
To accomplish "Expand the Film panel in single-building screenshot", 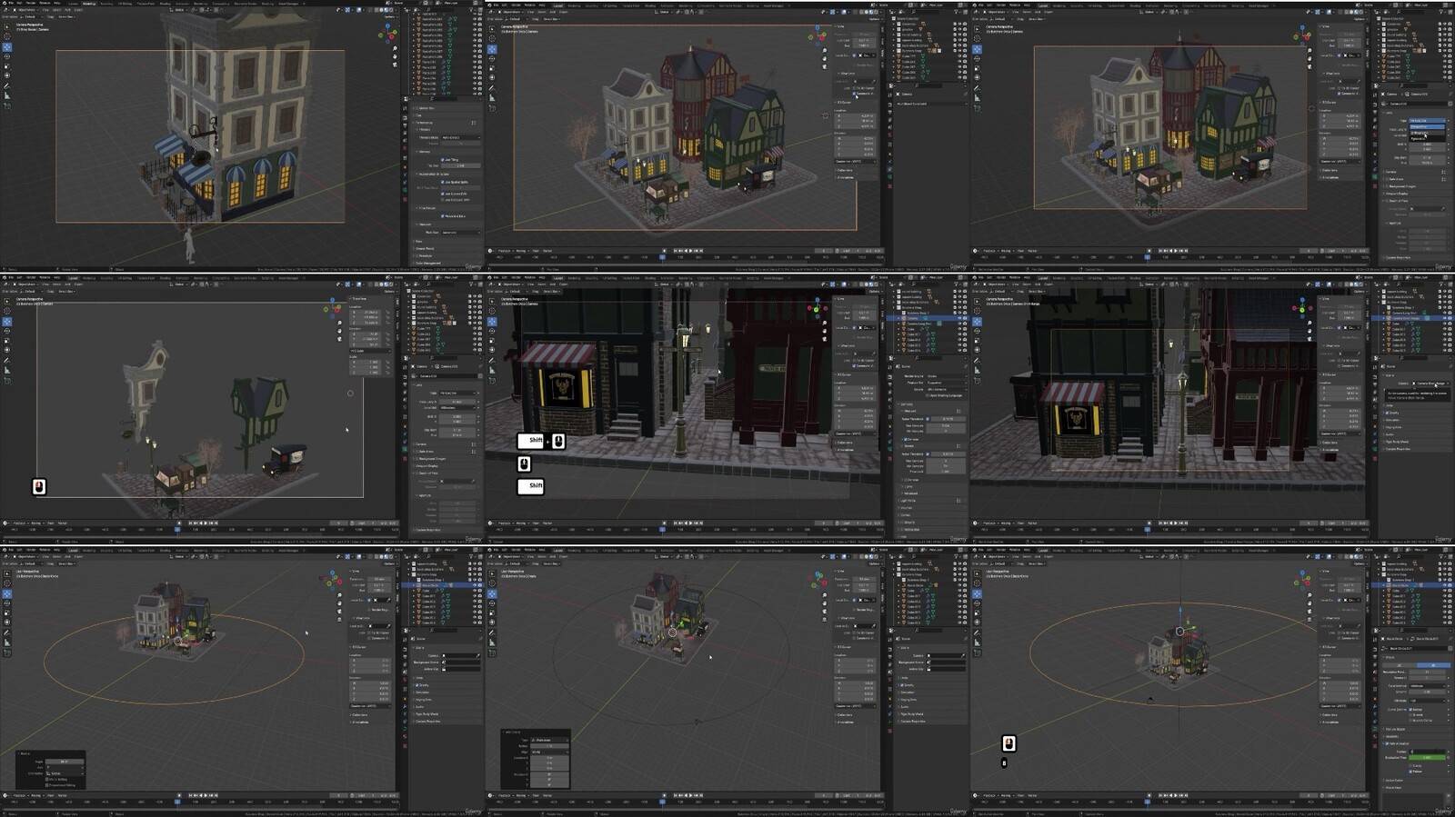I will [x=419, y=241].
